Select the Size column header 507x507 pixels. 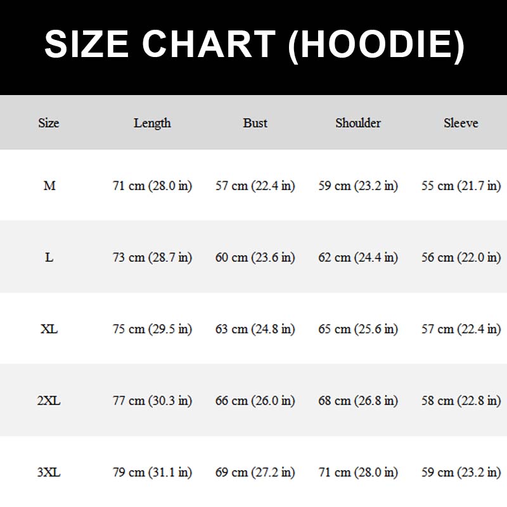click(x=49, y=123)
